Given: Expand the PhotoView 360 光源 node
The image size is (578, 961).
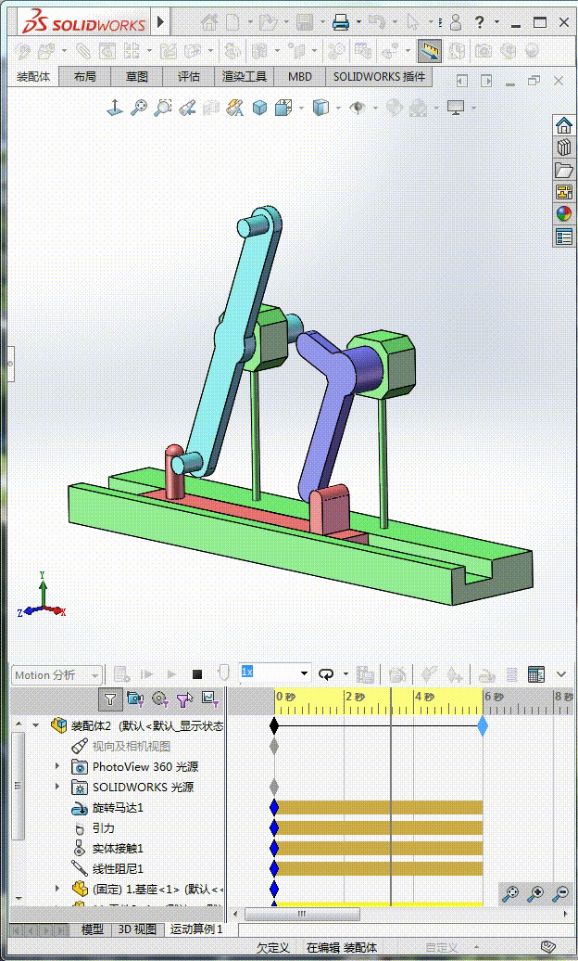Looking at the screenshot, I should pyautogui.click(x=57, y=766).
